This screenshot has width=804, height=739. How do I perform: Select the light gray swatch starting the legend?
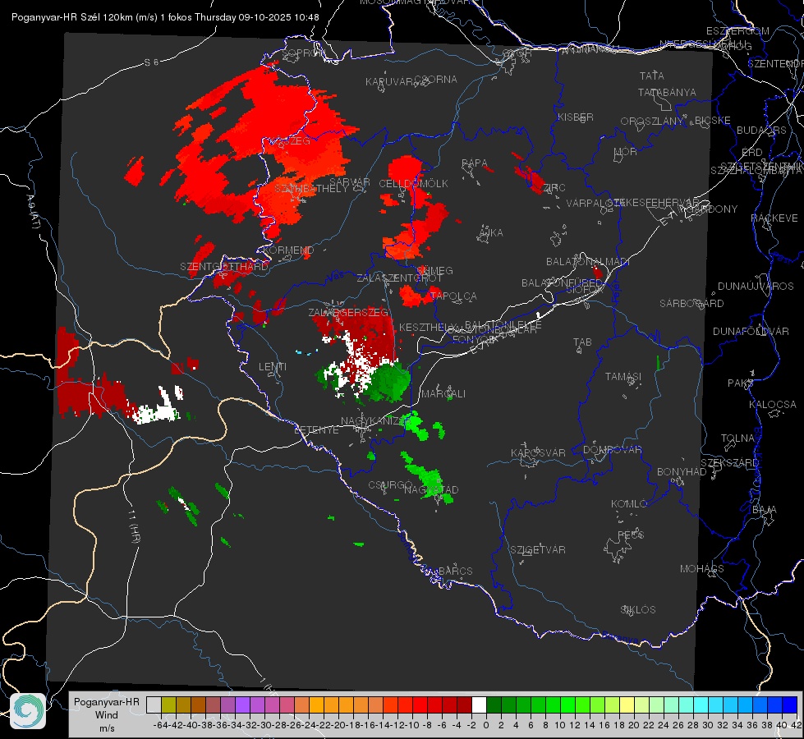click(x=154, y=705)
